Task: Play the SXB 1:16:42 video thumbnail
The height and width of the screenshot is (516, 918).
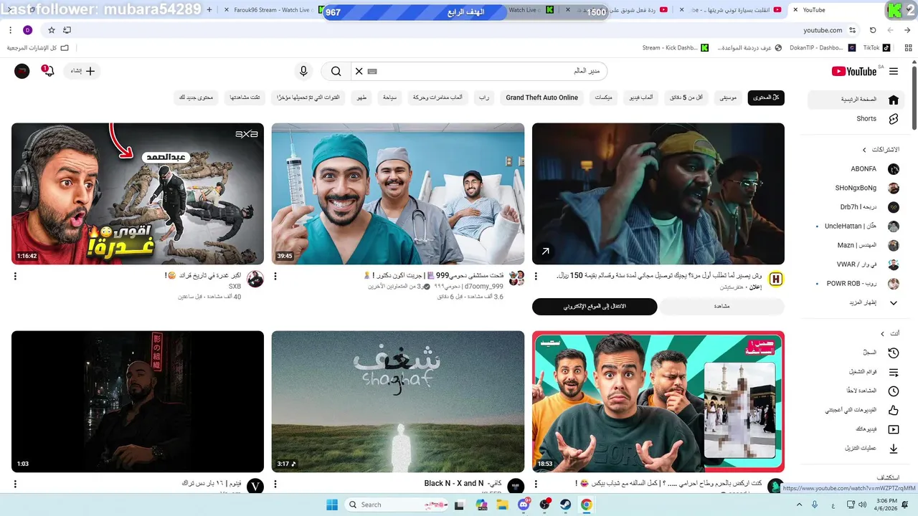Action: point(138,193)
